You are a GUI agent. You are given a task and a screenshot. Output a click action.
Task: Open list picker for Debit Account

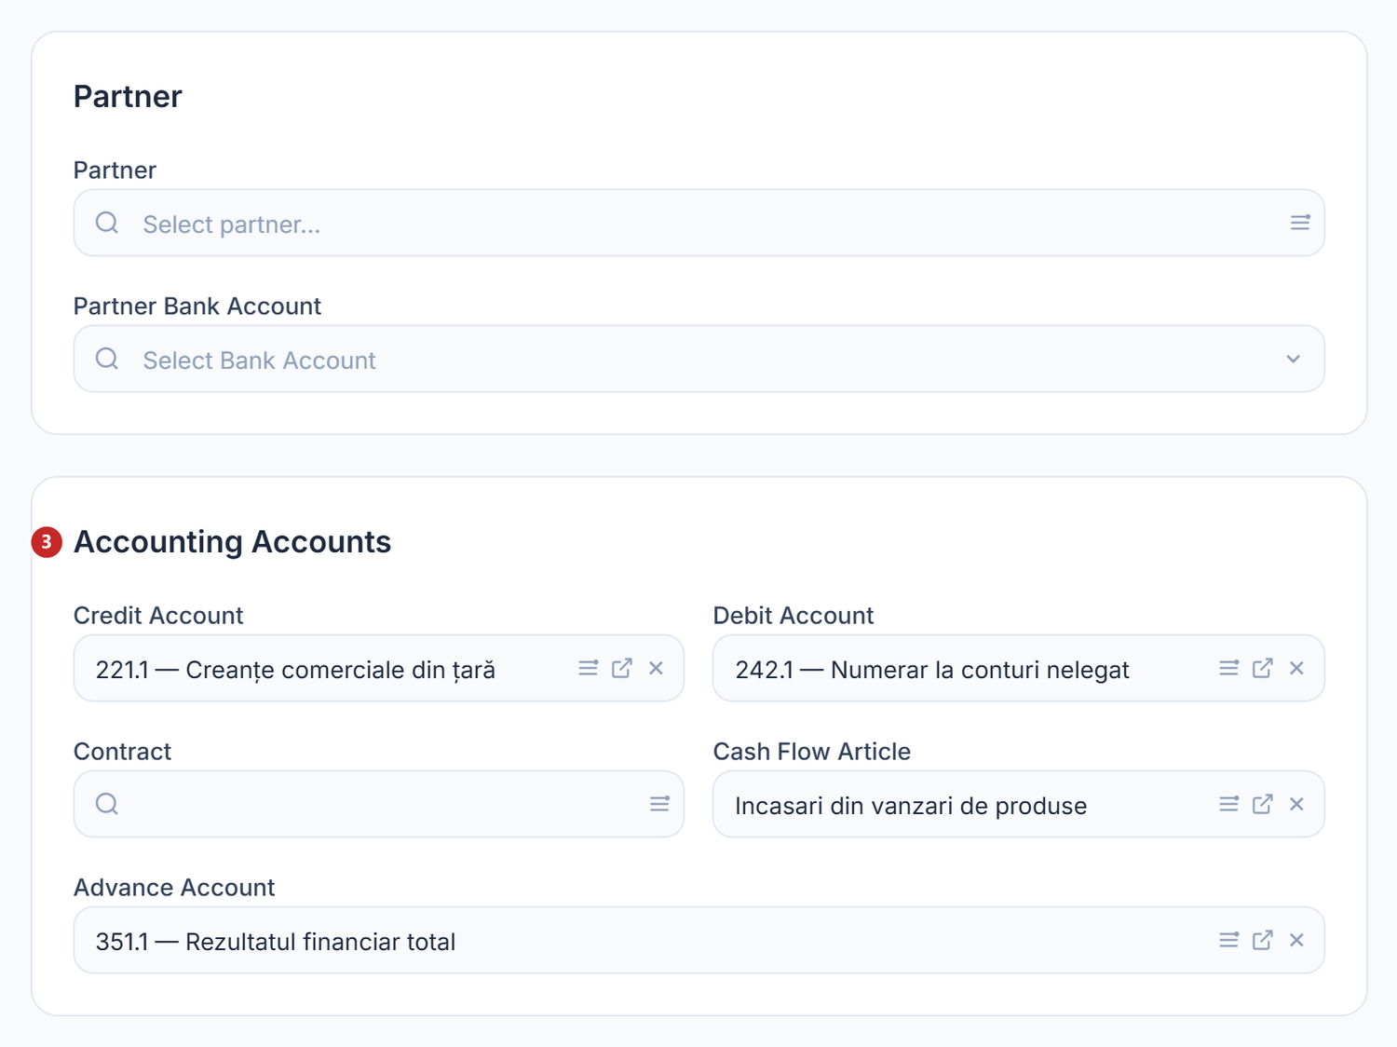tap(1228, 668)
